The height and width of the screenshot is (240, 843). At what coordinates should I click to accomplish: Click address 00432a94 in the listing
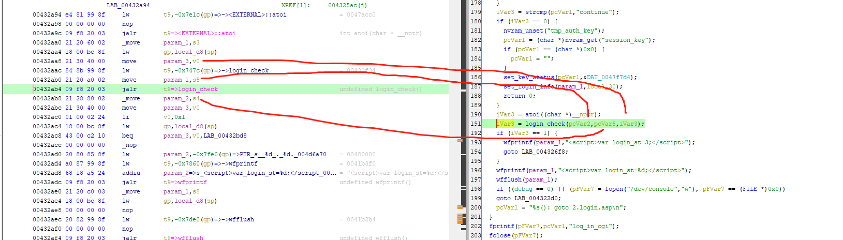(x=47, y=14)
